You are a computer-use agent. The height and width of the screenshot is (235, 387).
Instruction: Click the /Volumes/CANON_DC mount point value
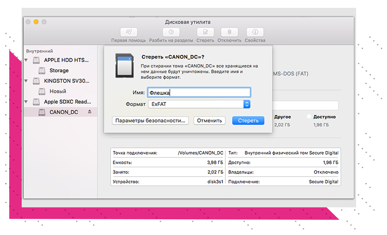pos(200,153)
